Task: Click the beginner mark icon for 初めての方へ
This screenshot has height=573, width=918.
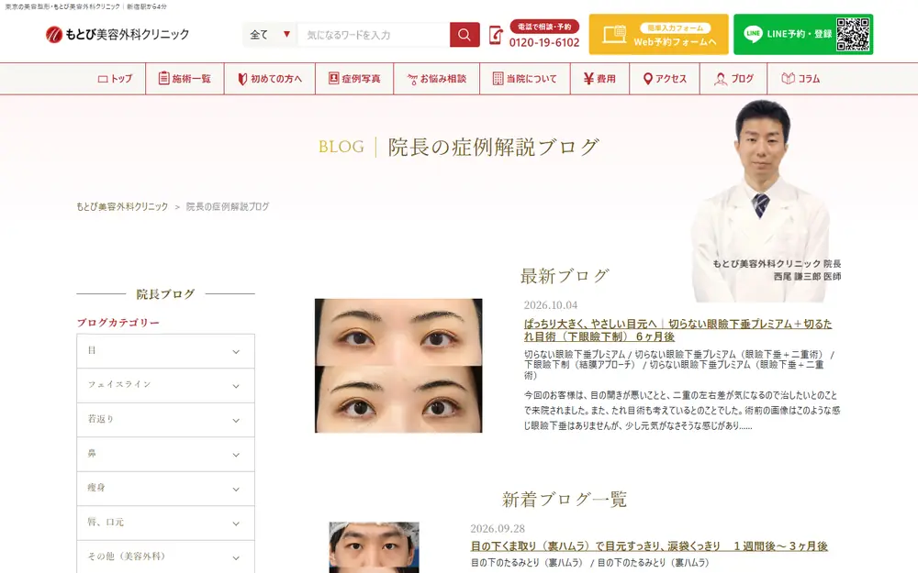Action: point(242,79)
